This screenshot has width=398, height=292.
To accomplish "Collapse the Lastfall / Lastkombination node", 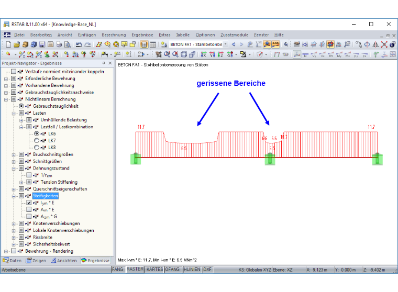I will tap(21, 127).
